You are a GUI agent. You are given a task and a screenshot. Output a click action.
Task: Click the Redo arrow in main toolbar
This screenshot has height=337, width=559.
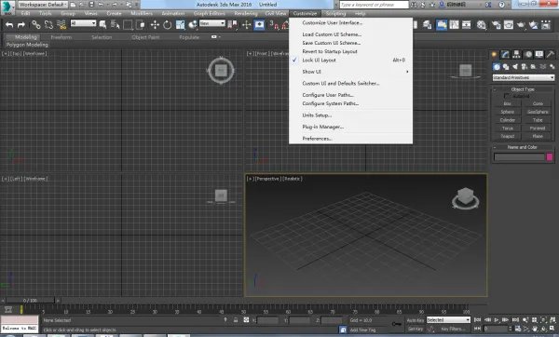pyautogui.click(x=21, y=24)
